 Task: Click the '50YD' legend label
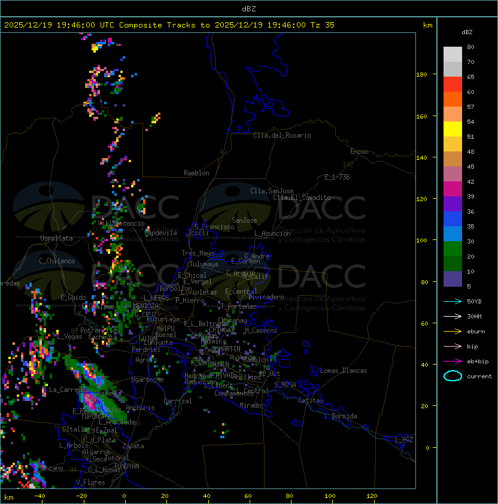click(x=474, y=301)
